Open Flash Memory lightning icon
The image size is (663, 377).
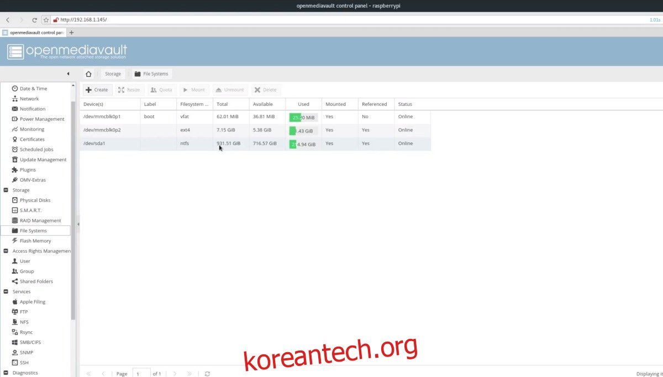pos(15,241)
